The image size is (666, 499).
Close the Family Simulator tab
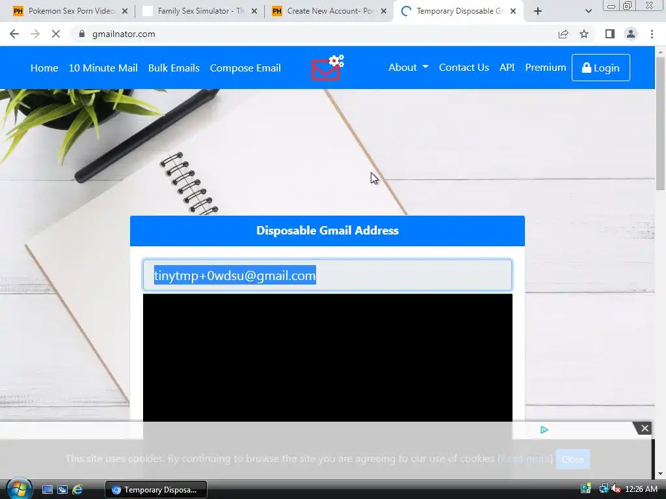tap(254, 12)
